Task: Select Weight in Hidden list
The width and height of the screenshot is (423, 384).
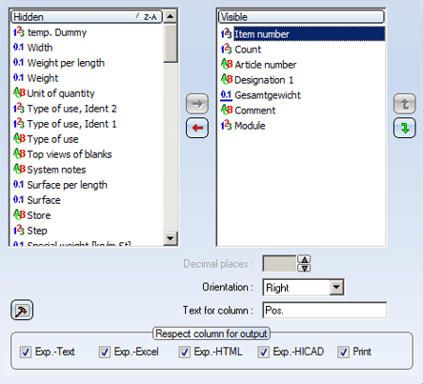Action: pyautogui.click(x=42, y=78)
